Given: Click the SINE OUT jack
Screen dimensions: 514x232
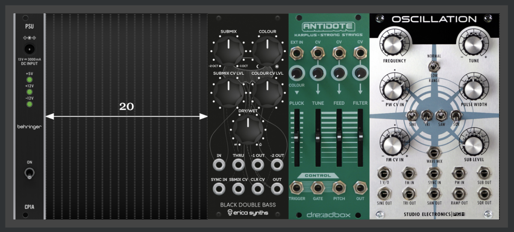Looking at the screenshot, I should 383,193.
